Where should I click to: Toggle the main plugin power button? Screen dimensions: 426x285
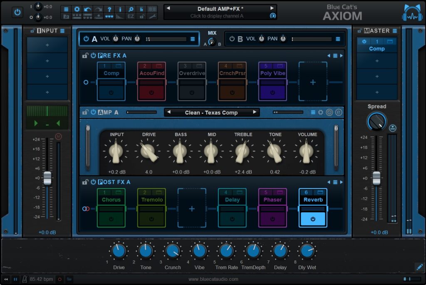pyautogui.click(x=17, y=12)
